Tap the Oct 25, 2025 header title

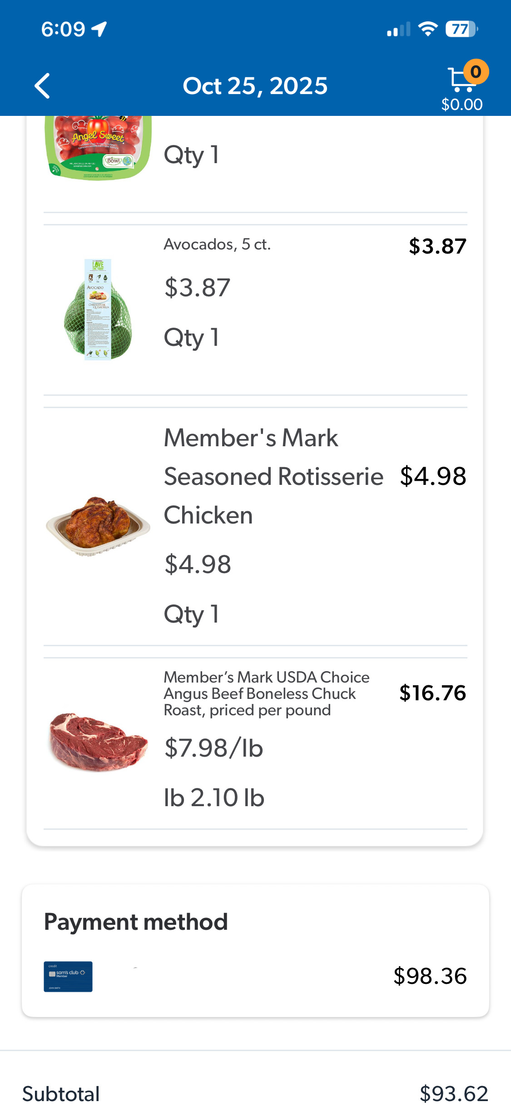255,86
